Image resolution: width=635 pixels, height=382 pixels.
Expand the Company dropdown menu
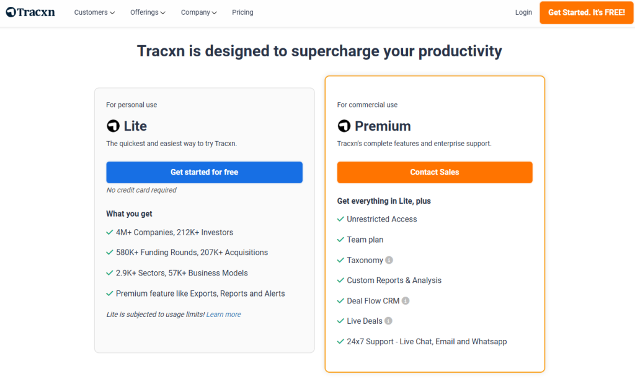click(x=198, y=12)
